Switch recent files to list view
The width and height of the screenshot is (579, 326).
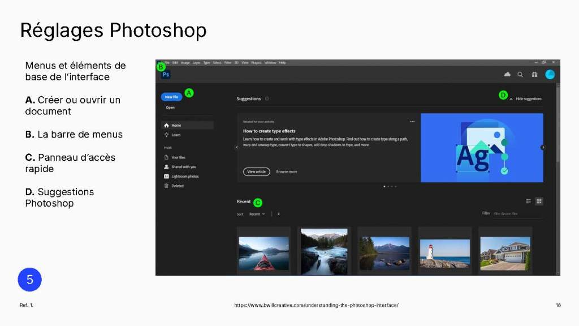[529, 201]
